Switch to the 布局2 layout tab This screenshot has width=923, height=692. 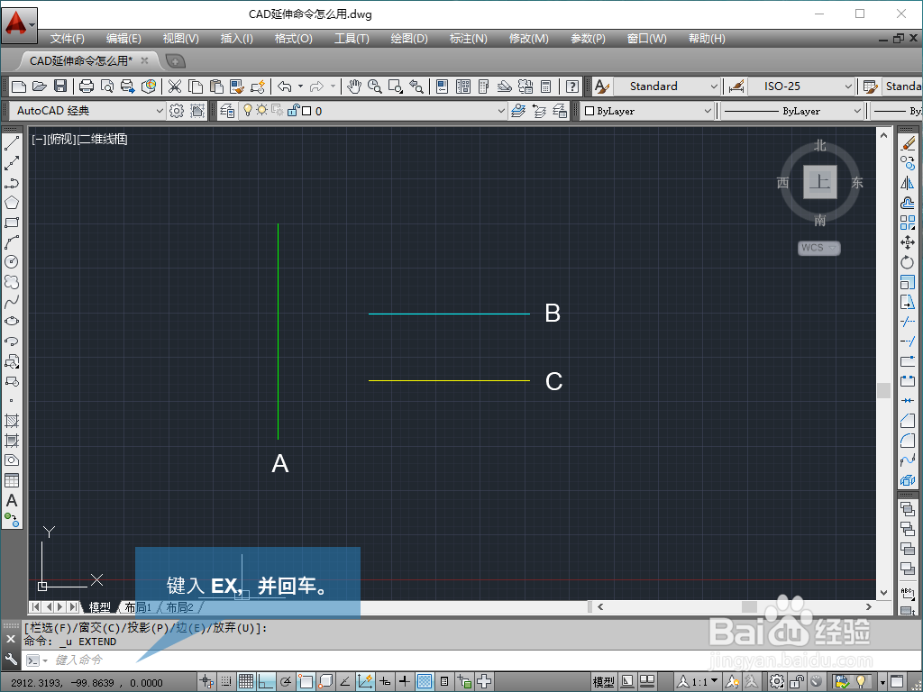[x=180, y=606]
